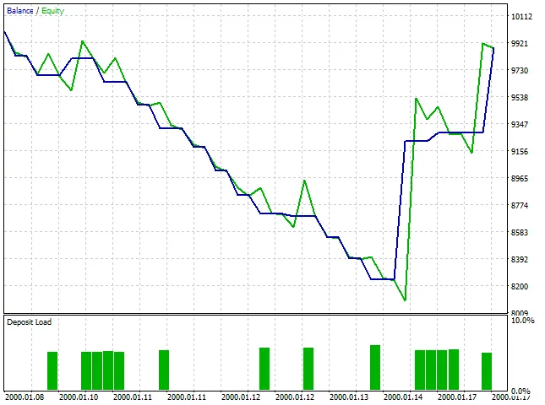The image size is (545, 405).
Task: Click the 2000.01.13 date label
Action: click(349, 397)
